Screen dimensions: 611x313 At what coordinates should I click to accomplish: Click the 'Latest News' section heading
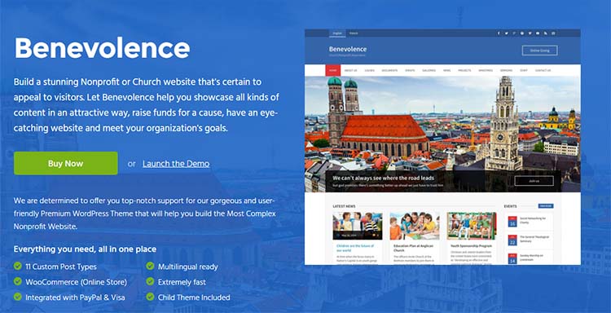pos(344,205)
